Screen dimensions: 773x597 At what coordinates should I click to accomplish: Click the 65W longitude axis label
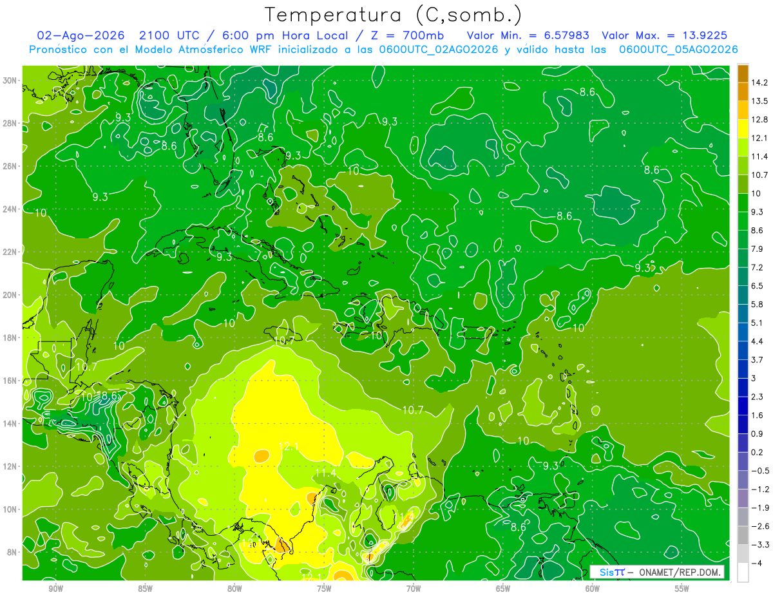(503, 589)
